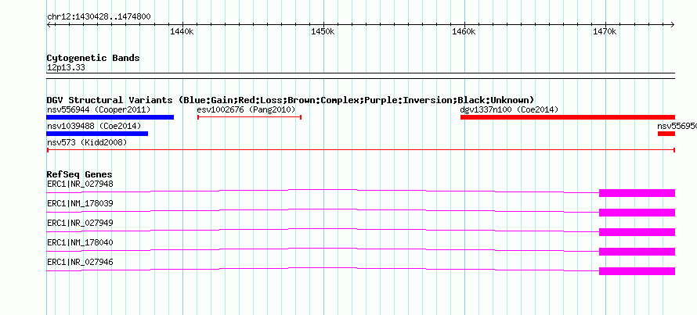The width and height of the screenshot is (697, 315).
Task: Click the nsv573 (Kidd2008) label
Action: pyautogui.click(x=87, y=142)
